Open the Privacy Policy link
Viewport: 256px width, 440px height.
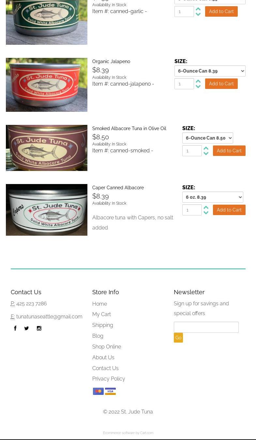(x=109, y=379)
